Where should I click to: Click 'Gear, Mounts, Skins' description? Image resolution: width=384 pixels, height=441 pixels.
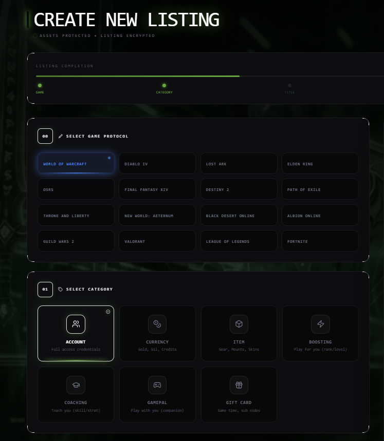point(239,349)
